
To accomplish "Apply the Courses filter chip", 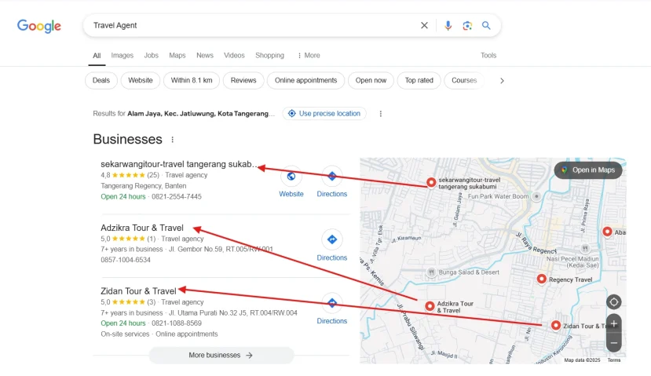I will click(x=464, y=81).
